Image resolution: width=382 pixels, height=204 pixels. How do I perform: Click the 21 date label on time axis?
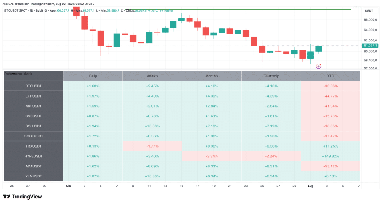click(230, 186)
